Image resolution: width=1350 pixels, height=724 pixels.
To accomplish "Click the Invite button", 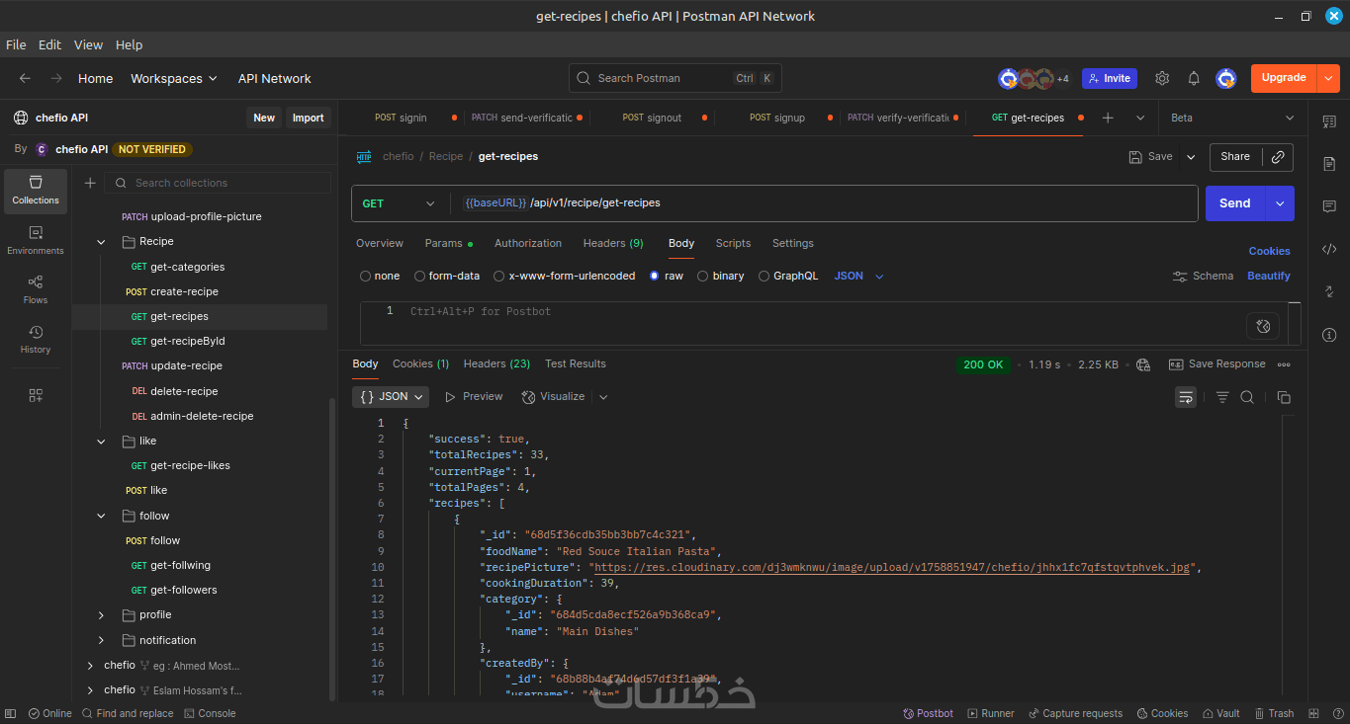I will 1110,78.
